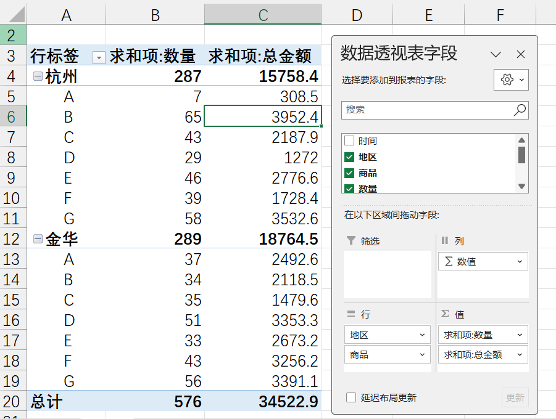Focus the 搜索 field search box
The image size is (556, 419).
click(x=434, y=110)
